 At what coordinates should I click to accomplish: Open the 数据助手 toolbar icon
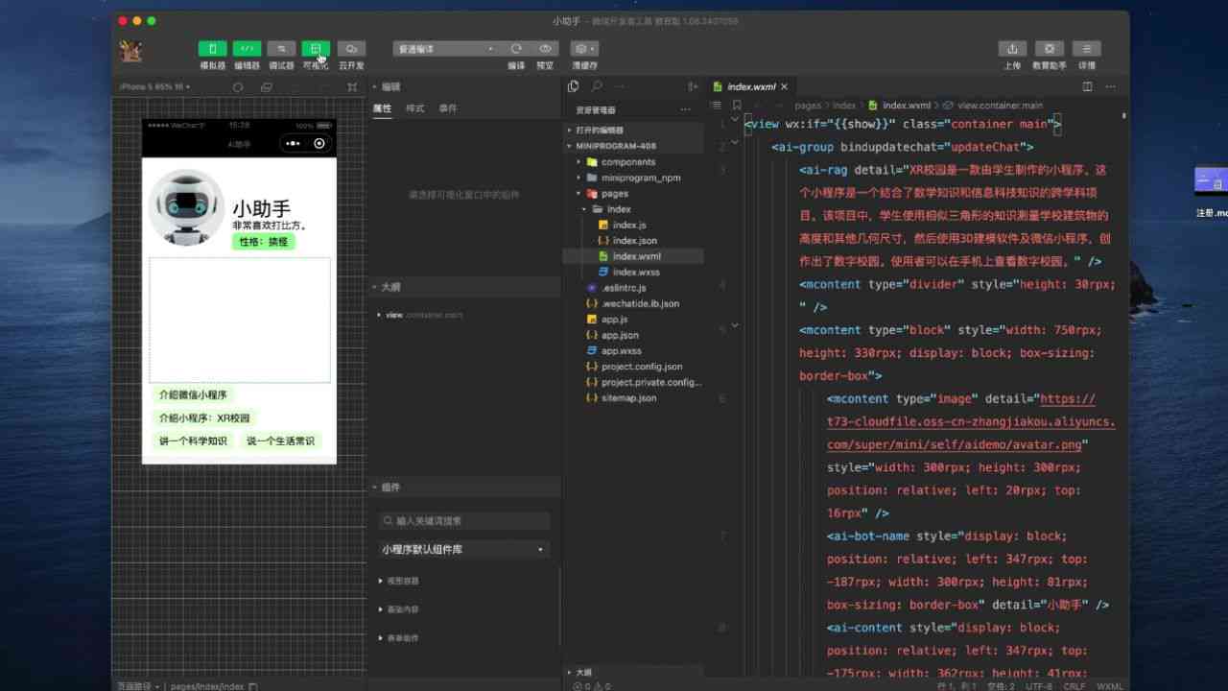(1050, 49)
